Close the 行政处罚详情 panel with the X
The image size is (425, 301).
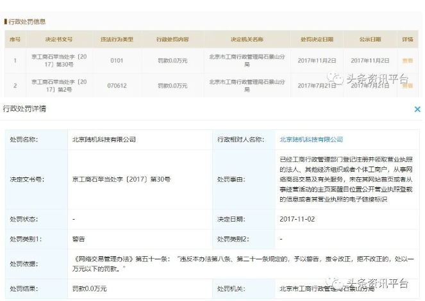click(x=417, y=109)
